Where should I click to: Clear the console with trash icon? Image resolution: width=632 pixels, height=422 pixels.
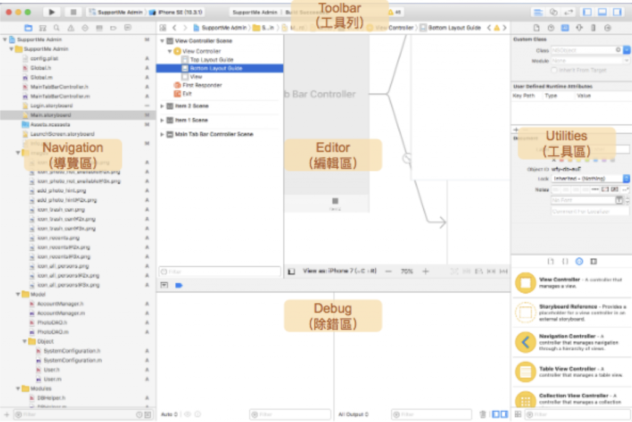pyautogui.click(x=483, y=415)
